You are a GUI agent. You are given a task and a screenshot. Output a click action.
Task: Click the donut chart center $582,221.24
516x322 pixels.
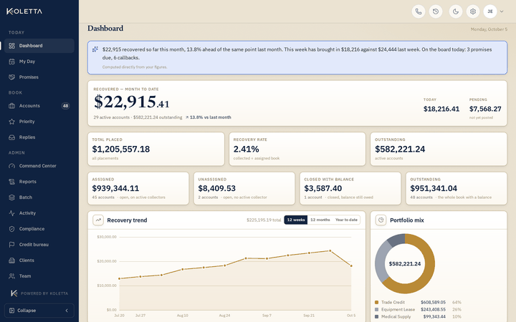pos(405,264)
